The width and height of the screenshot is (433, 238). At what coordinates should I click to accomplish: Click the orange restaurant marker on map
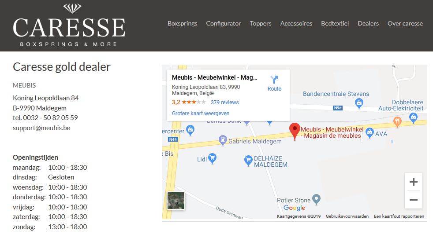(397, 121)
